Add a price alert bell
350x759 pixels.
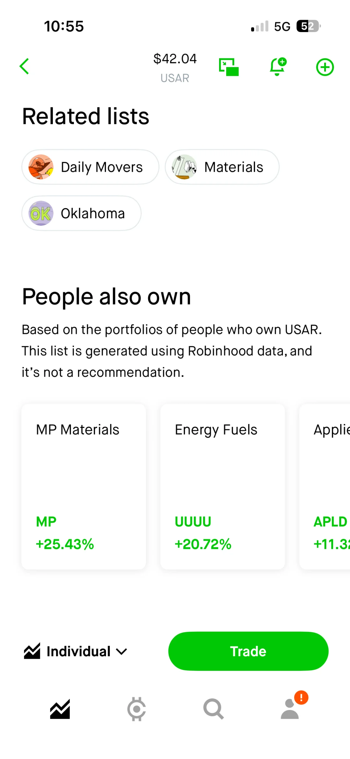[x=278, y=67]
